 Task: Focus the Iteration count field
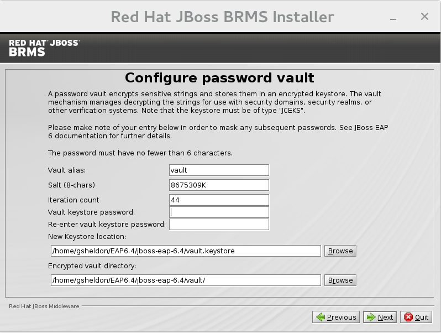pyautogui.click(x=219, y=200)
